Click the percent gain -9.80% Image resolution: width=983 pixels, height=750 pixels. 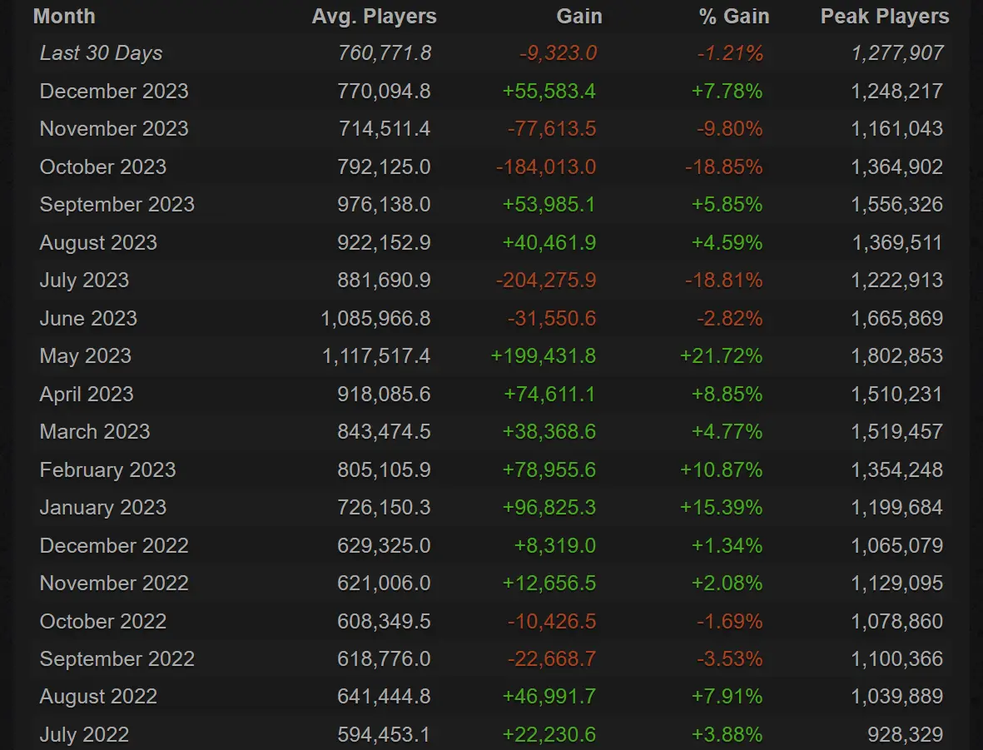pyautogui.click(x=730, y=129)
